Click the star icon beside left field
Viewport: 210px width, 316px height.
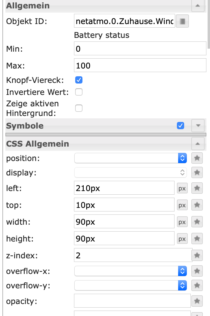click(x=197, y=188)
